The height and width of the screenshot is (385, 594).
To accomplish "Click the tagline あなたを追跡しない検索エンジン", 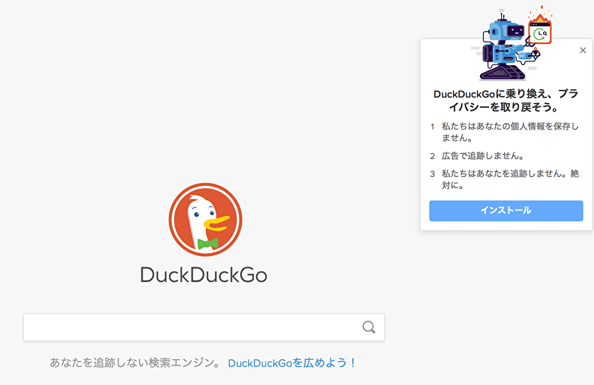I will (x=135, y=363).
